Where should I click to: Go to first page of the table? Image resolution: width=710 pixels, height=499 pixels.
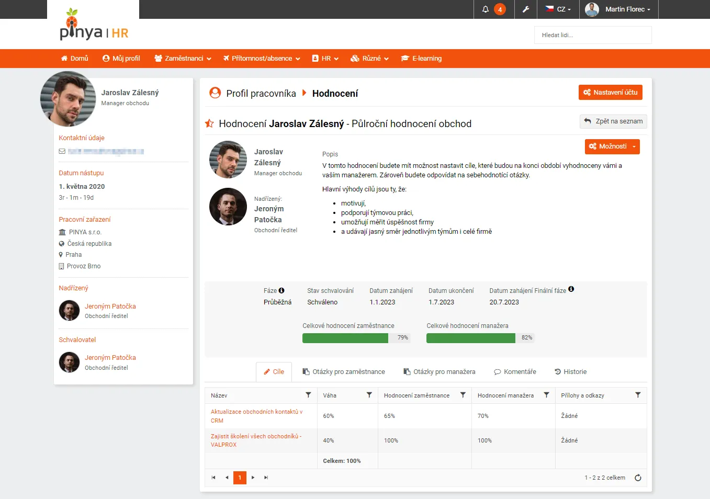[x=213, y=478]
